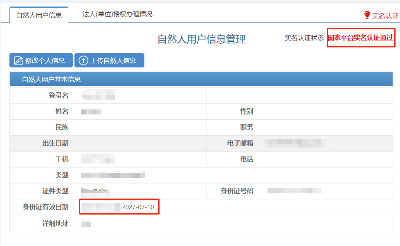This screenshot has height=246, width=400.
Task: Click the 自然人用户信息管理 page title
Action: click(201, 39)
